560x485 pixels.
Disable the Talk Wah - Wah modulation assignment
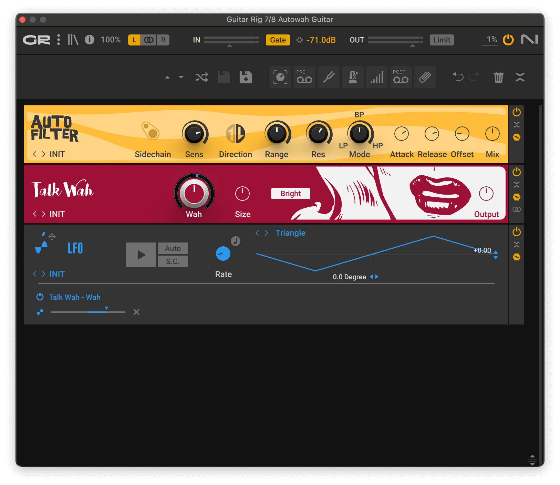click(40, 297)
